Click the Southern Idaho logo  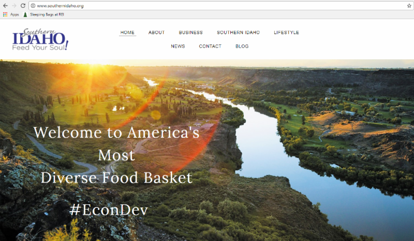coord(40,39)
